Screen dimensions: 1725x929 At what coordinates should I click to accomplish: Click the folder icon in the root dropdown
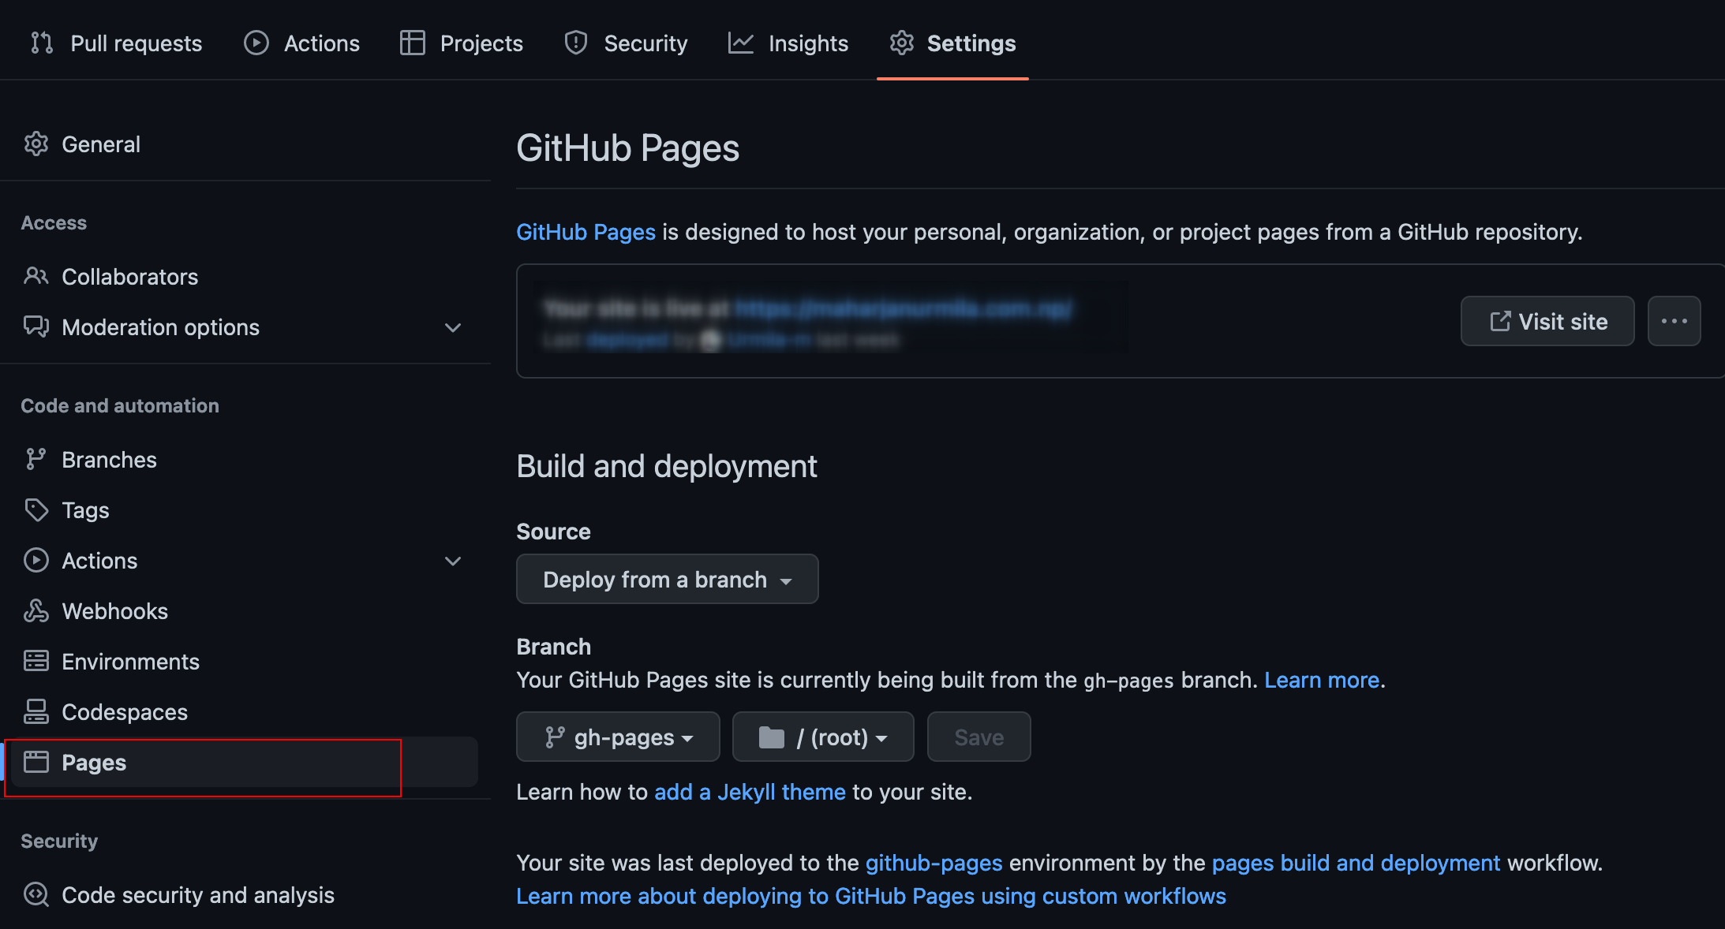(x=771, y=737)
